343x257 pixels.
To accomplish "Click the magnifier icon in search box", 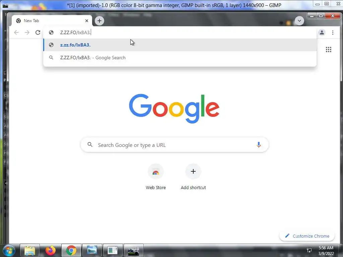I will [90, 145].
